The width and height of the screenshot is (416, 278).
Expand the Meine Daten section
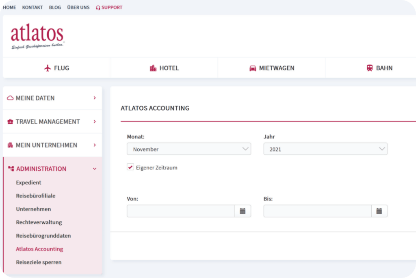click(52, 98)
